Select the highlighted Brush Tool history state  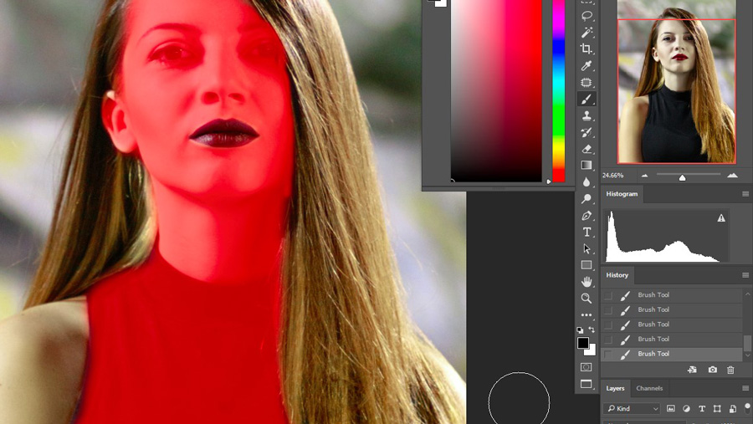click(x=671, y=354)
